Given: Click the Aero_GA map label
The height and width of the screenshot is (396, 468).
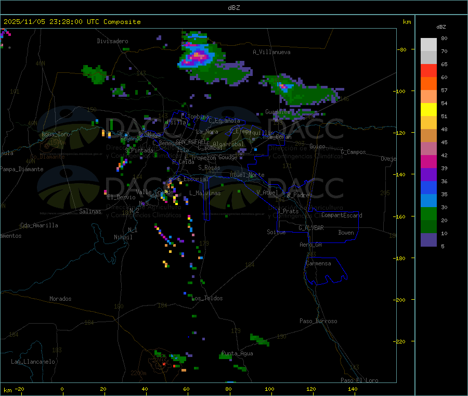Looking at the screenshot, I should (311, 245).
